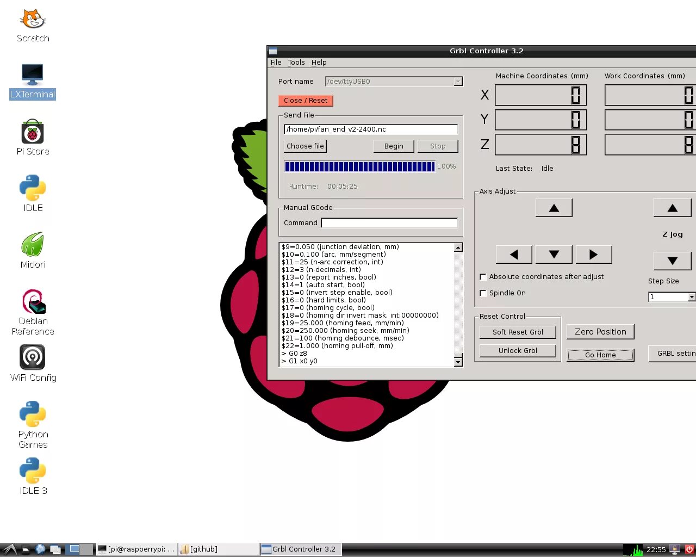Jog the Y axis down with the arrow
The width and height of the screenshot is (696, 557).
click(x=554, y=254)
